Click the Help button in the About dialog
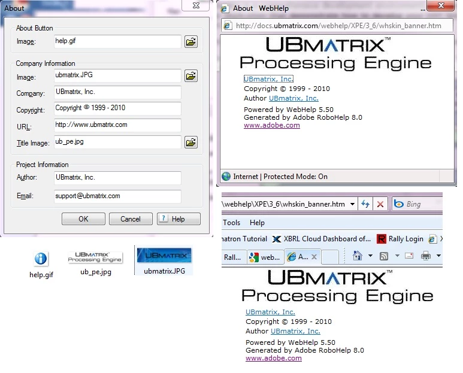Screen dimensions: 463x373 tap(178, 219)
